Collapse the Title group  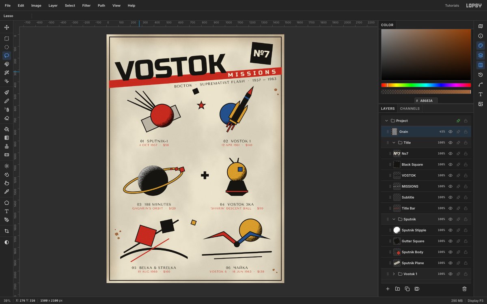[x=394, y=143]
